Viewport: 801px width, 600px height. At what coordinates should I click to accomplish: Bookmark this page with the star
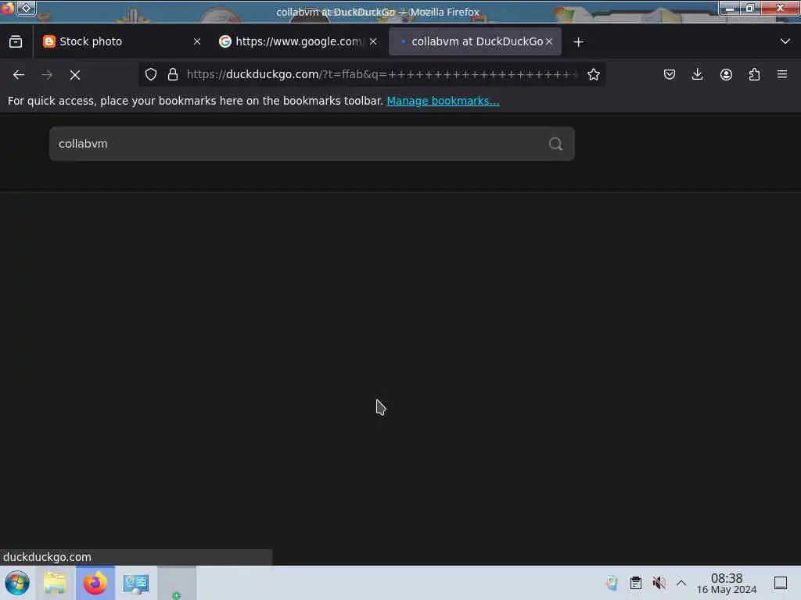[593, 74]
